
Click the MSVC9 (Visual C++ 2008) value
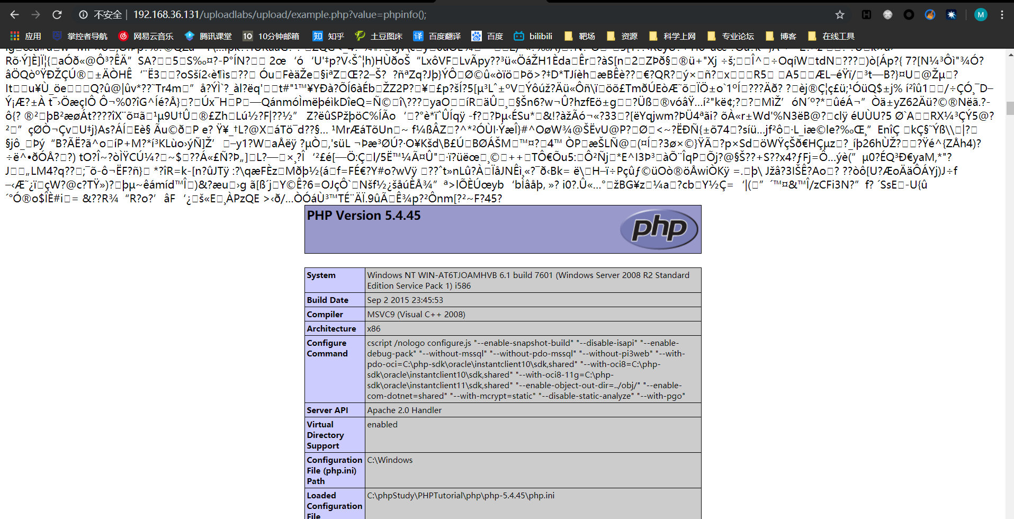tap(416, 314)
